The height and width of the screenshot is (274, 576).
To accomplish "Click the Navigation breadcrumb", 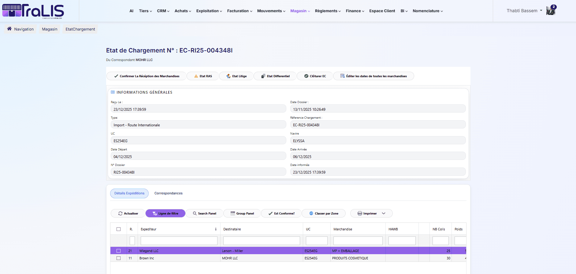I will (20, 29).
